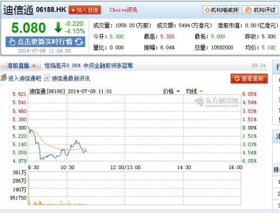Click the 机构评级 rating icon
This screenshot has width=280, height=213.
(248, 10)
